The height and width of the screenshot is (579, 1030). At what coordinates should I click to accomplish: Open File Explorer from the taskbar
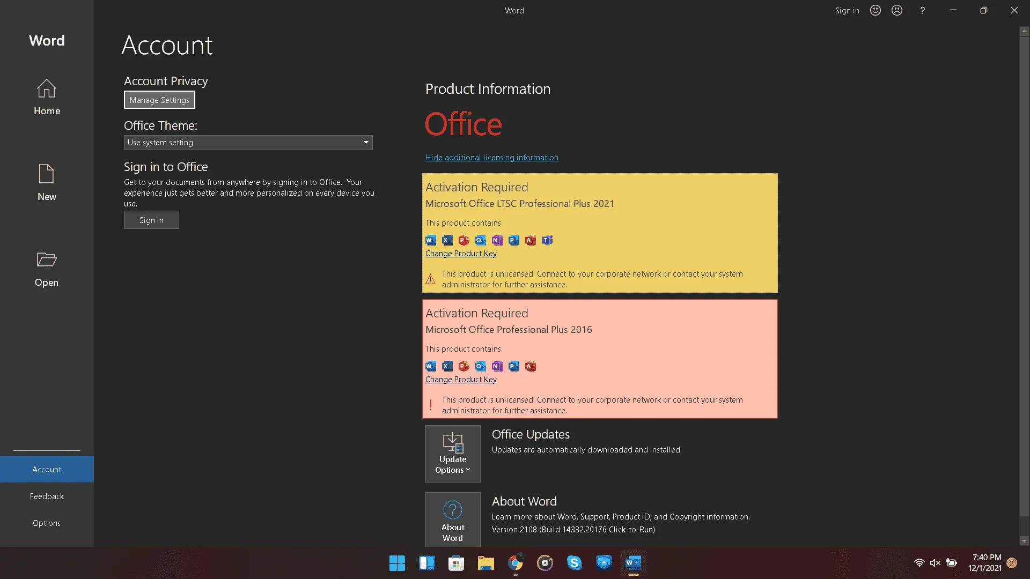(485, 563)
